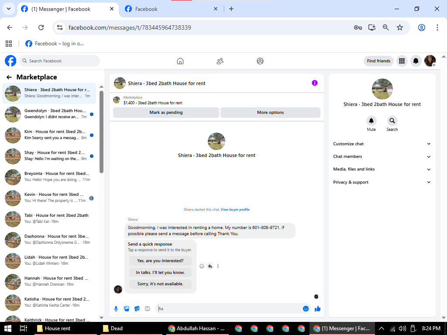Focus the Search Facebook field
Image resolution: width=447 pixels, height=335 pixels.
[x=59, y=61]
